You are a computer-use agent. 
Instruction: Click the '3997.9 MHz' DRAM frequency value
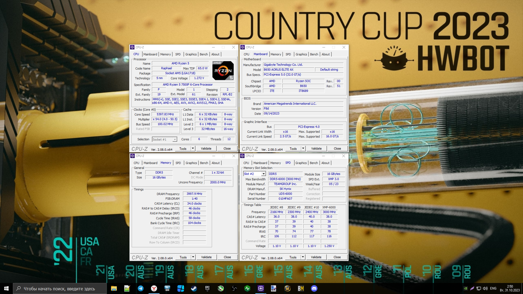[x=194, y=194]
